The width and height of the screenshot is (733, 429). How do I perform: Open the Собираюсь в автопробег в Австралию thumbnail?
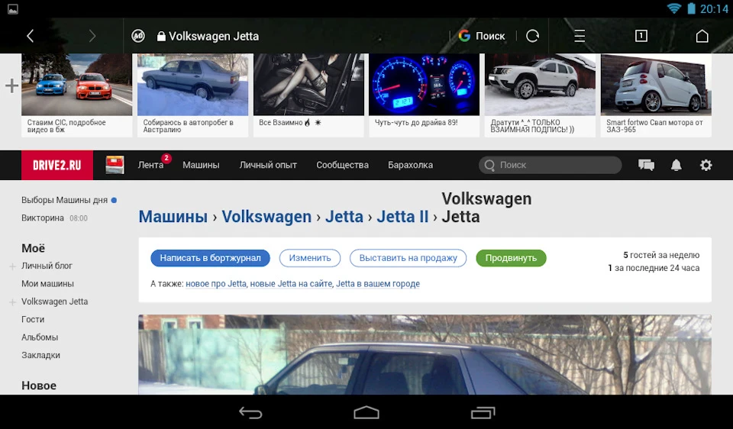click(192, 95)
